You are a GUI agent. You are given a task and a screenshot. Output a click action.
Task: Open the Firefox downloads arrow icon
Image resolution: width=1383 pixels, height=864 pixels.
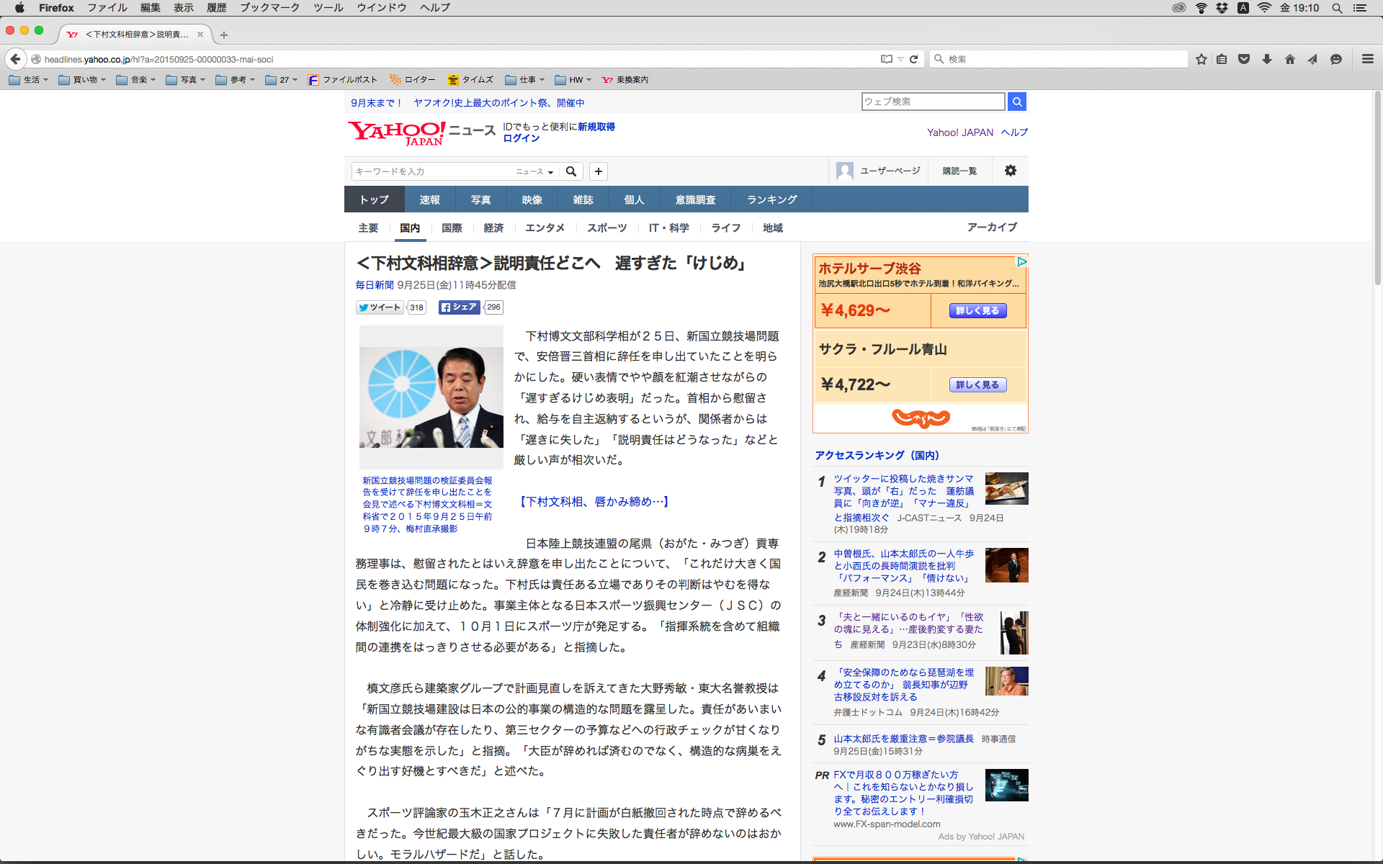[1267, 59]
